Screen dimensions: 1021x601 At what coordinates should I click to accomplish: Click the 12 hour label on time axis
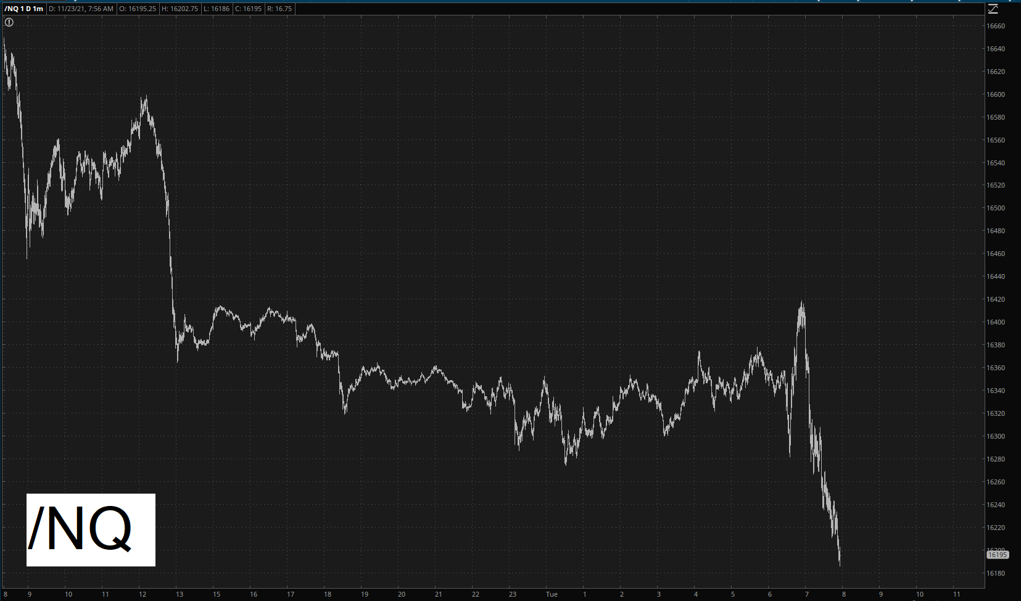coord(143,594)
